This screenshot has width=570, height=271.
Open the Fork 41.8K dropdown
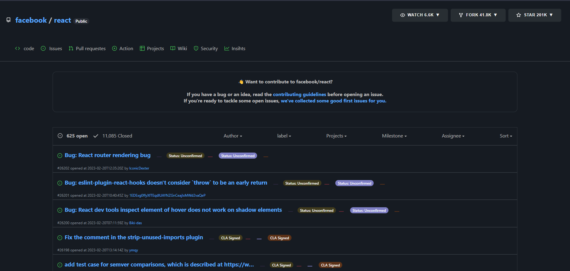(x=478, y=15)
